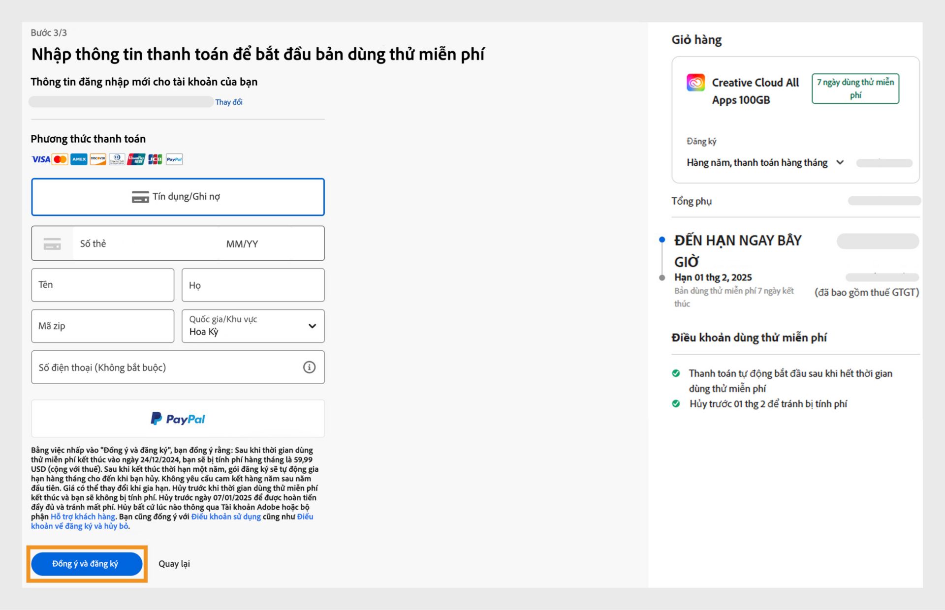Click green check beside Hủy trước 01 thg 2
Screen dimensions: 945x610
click(x=676, y=404)
